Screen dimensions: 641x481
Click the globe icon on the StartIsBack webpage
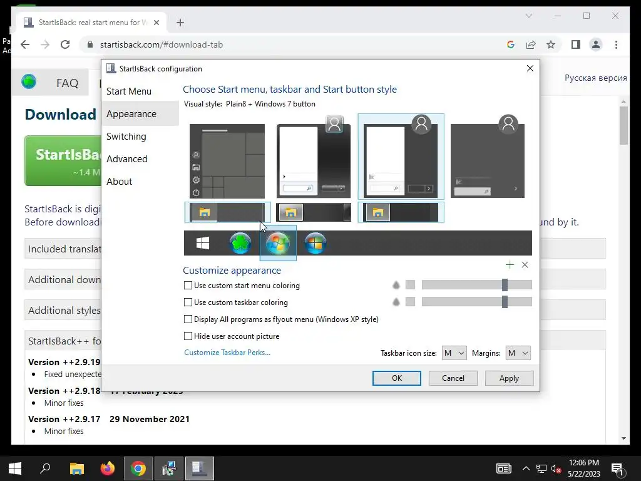coord(29,81)
